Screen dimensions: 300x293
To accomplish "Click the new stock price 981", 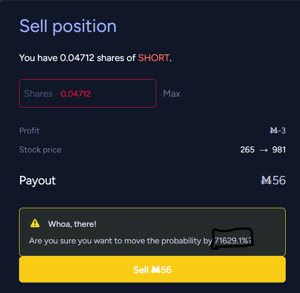I will (x=278, y=150).
